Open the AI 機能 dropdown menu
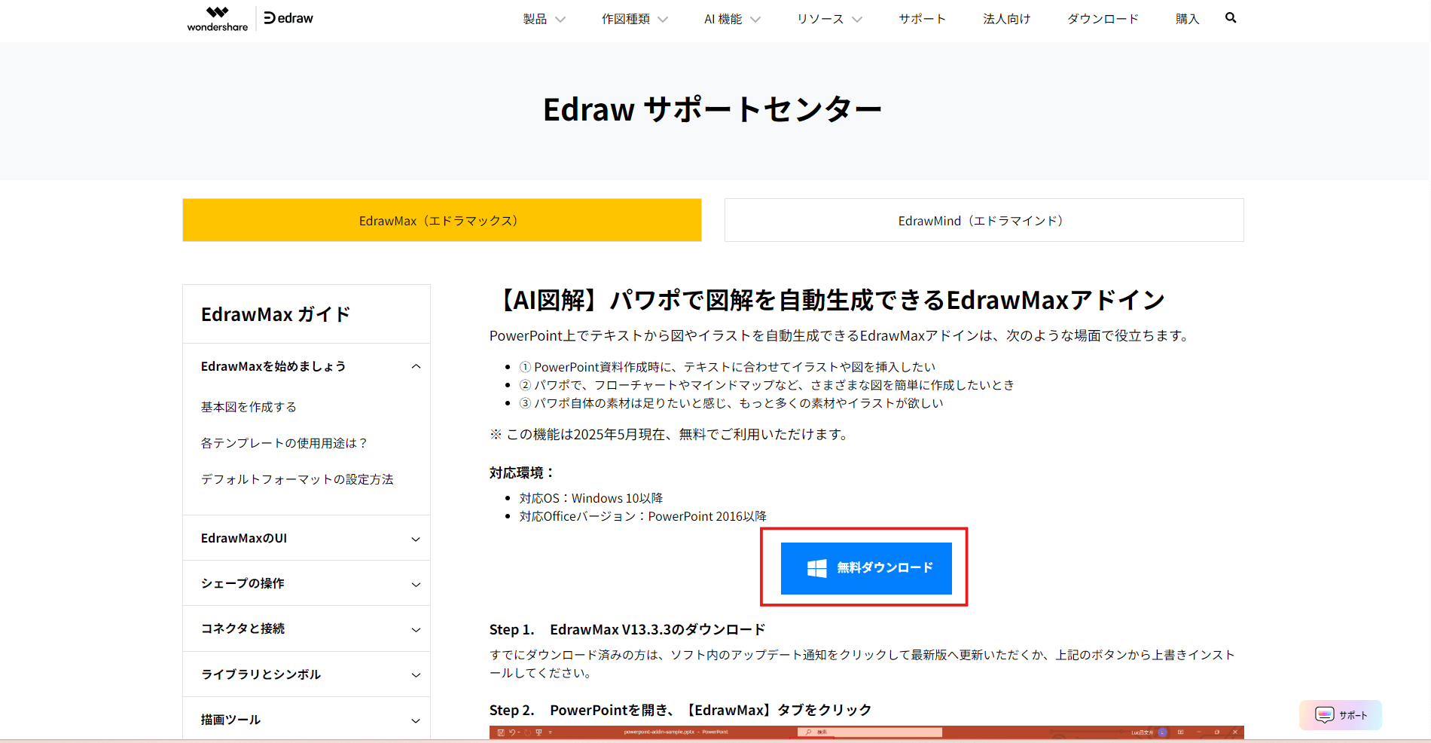 tap(732, 19)
